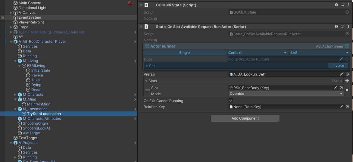Click the Invoke button
The image size is (353, 162).
338,66
